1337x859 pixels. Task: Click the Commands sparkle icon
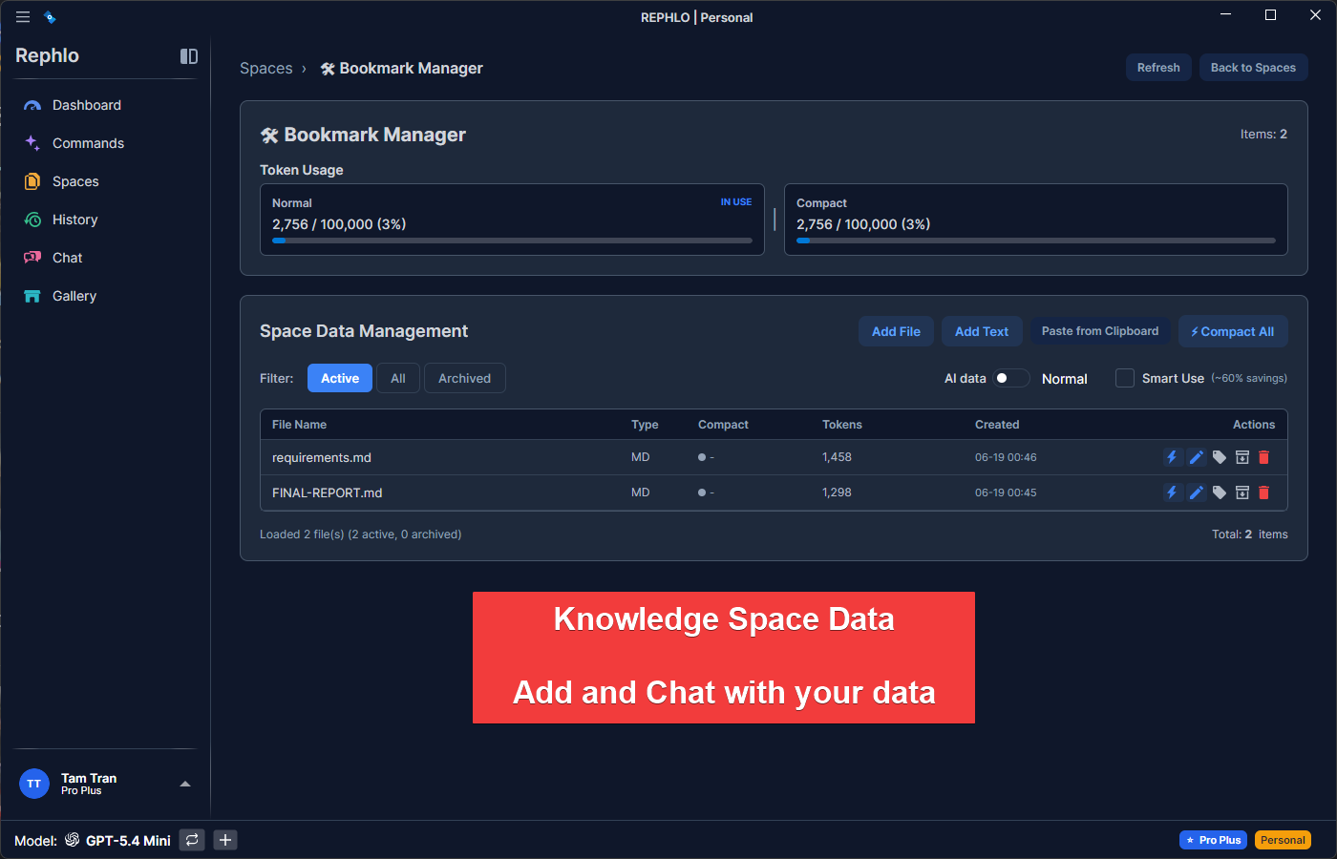[32, 143]
